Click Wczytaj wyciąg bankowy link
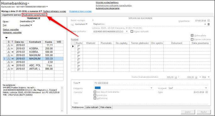The height and width of the screenshot is (116, 215). click(x=107, y=3)
